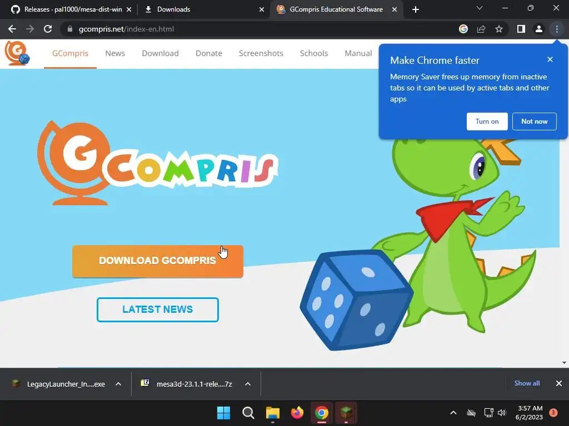The image size is (569, 426).
Task: Expand options for LegacyLauncher download
Action: [x=118, y=384]
